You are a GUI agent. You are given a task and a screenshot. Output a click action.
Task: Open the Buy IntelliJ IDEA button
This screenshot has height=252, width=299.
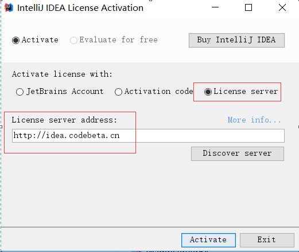(236, 40)
